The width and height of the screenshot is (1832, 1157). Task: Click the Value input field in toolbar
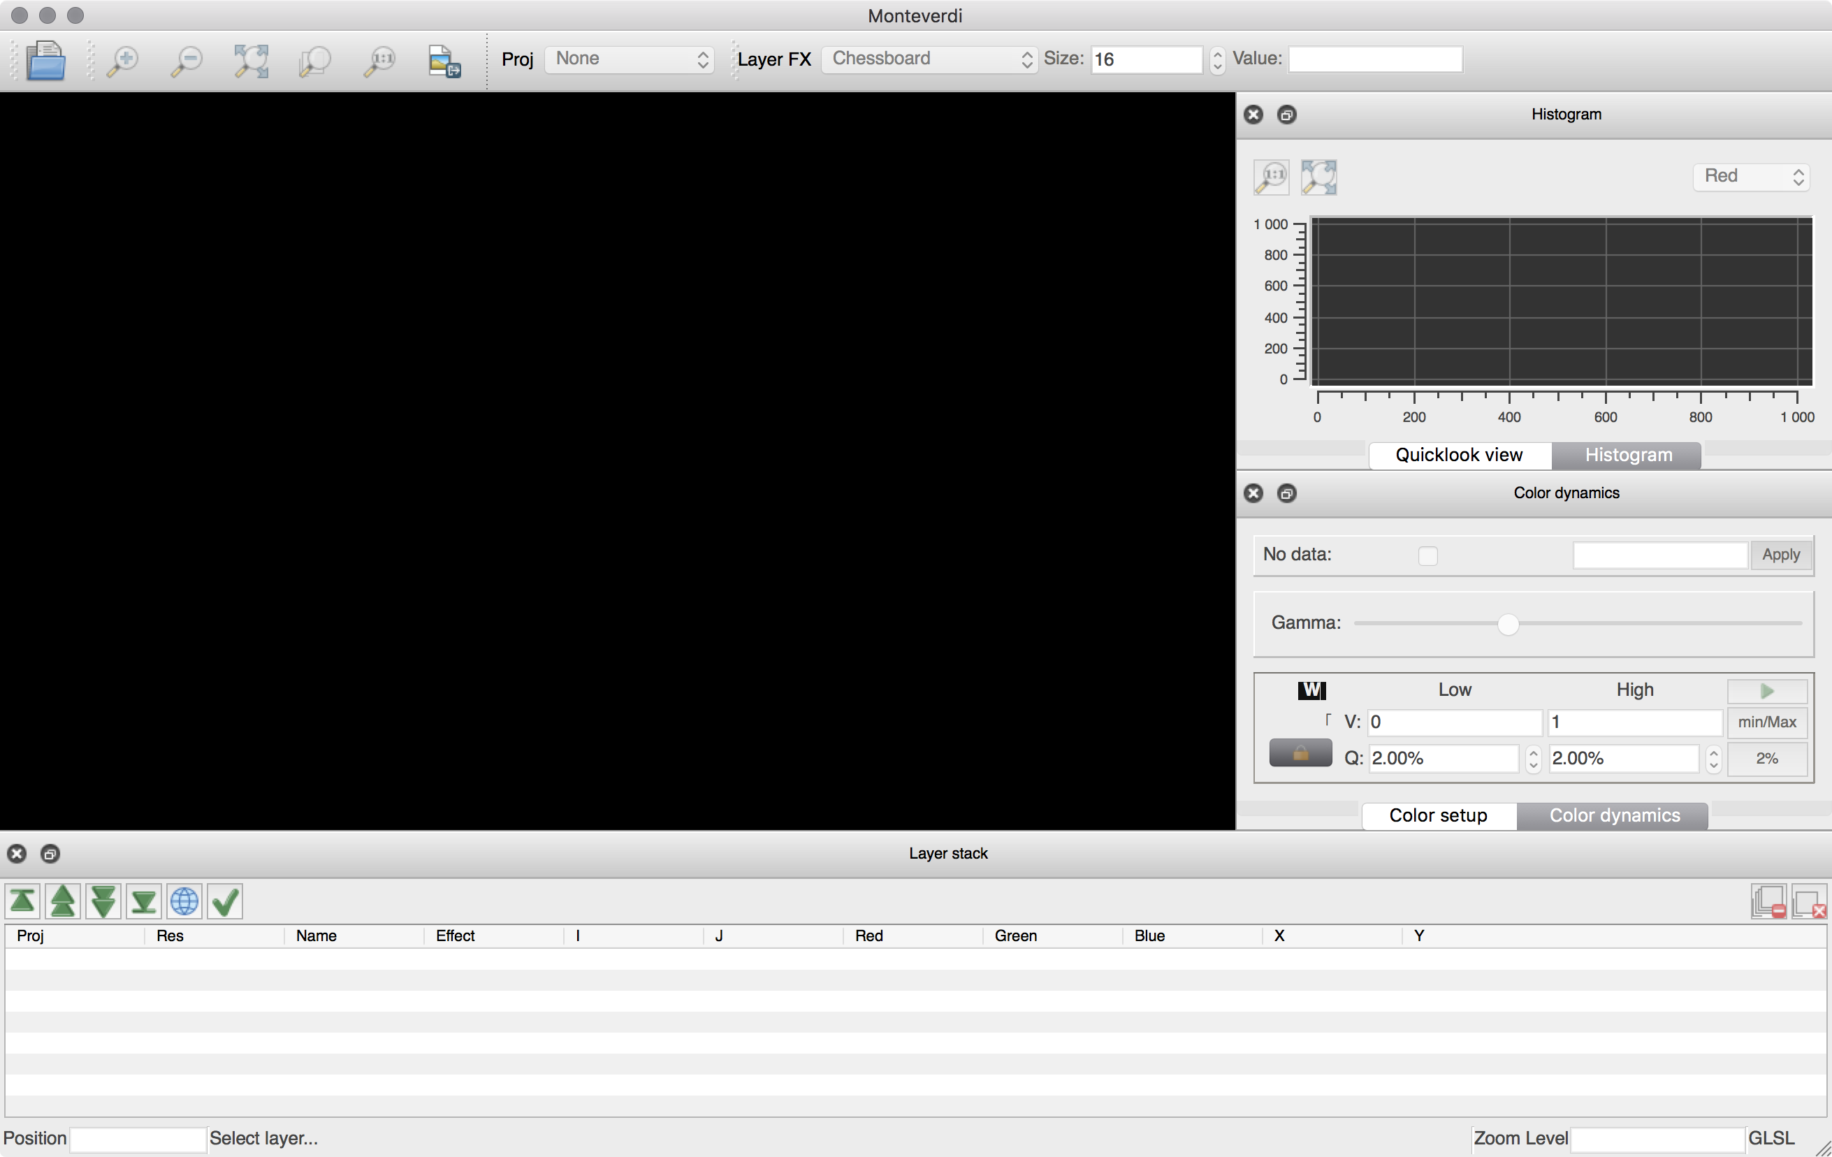pos(1375,59)
